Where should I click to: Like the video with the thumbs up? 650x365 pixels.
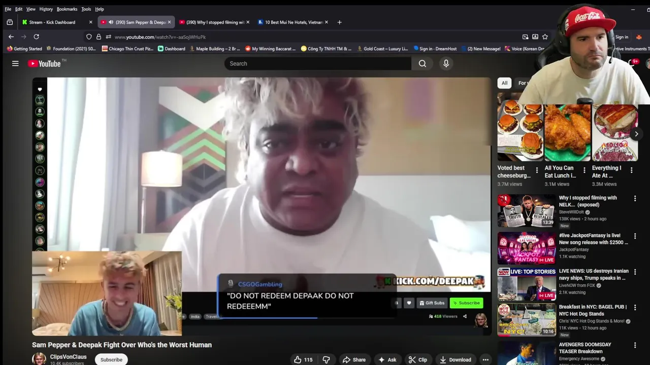coord(303,359)
